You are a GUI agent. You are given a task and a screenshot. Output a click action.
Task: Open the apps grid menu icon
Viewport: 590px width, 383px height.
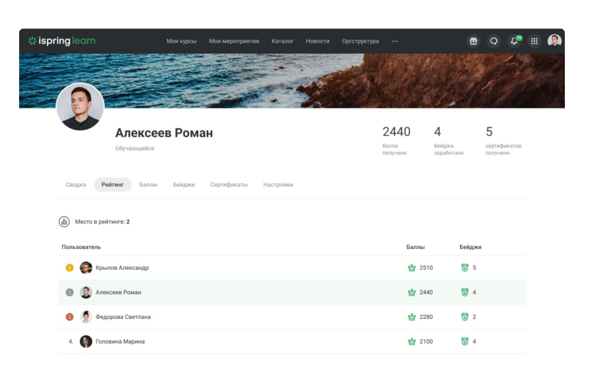click(x=534, y=41)
